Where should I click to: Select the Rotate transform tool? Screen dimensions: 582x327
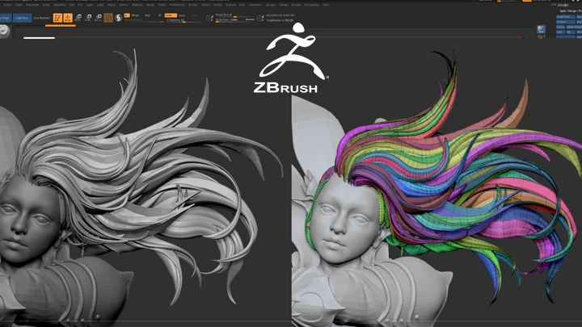99,18
